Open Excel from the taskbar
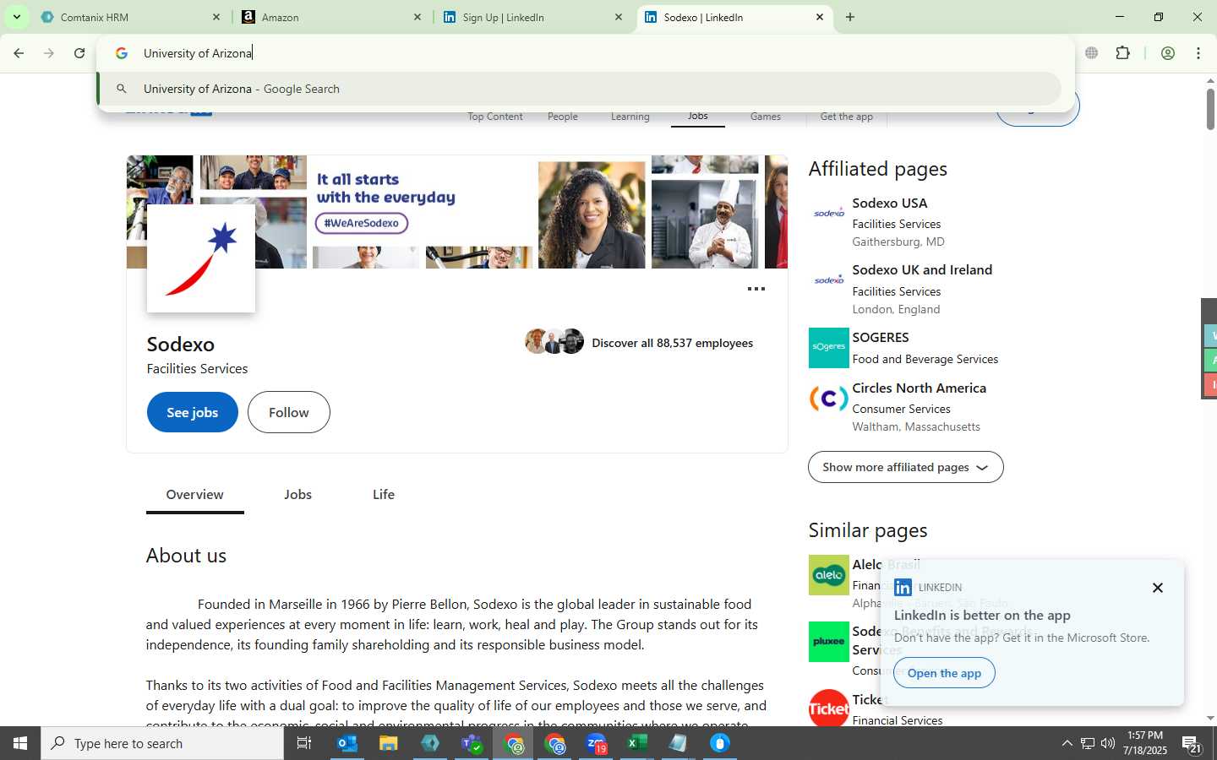 tap(637, 743)
